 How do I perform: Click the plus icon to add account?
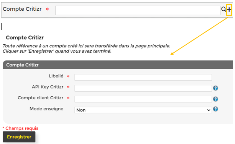tap(229, 10)
